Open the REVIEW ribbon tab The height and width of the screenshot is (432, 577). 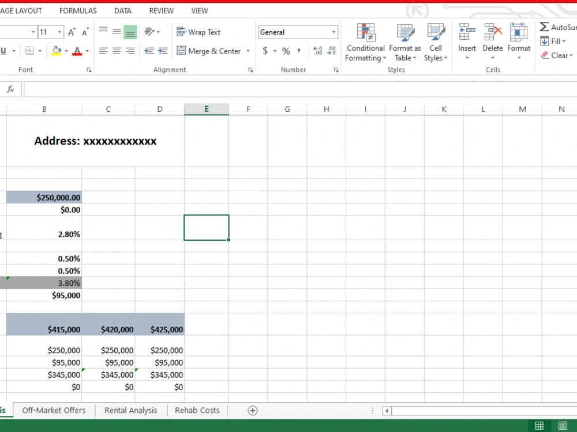coord(161,11)
